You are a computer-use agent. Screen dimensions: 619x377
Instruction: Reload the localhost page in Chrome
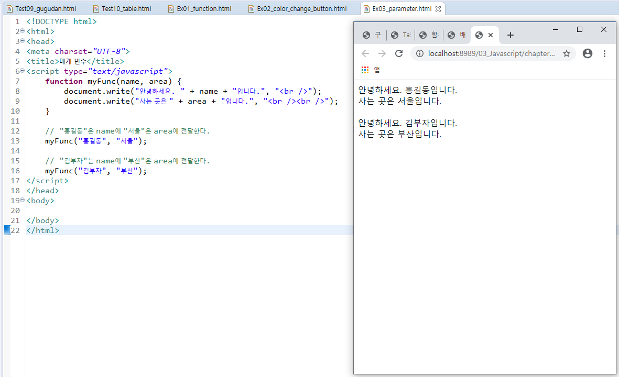click(x=399, y=53)
